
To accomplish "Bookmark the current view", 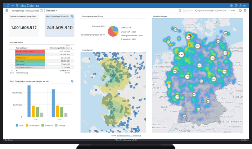I will coord(180,10).
